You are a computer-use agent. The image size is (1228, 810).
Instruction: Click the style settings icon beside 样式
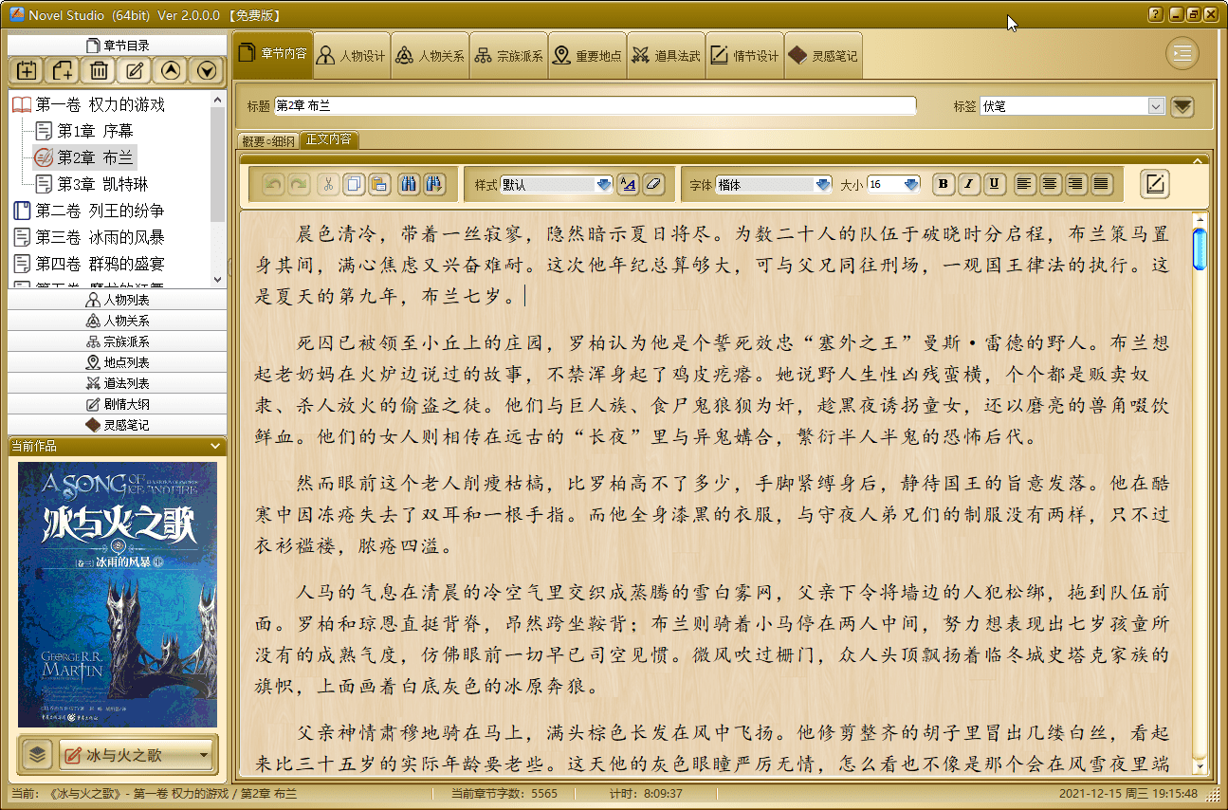(x=629, y=185)
